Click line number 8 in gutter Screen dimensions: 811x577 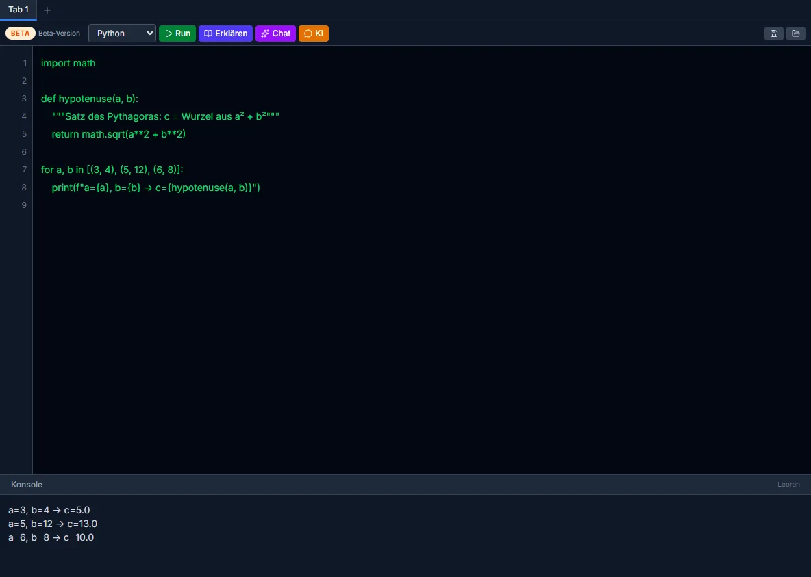tap(24, 188)
